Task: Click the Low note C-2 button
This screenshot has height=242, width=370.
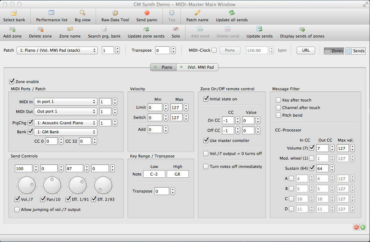Action: click(154, 174)
